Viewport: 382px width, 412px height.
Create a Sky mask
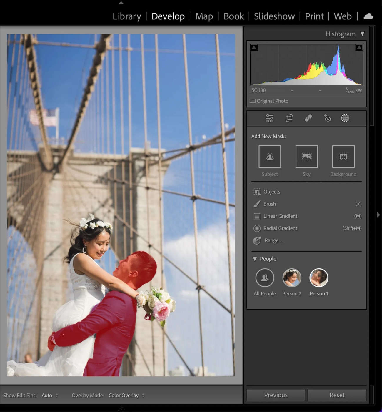306,156
